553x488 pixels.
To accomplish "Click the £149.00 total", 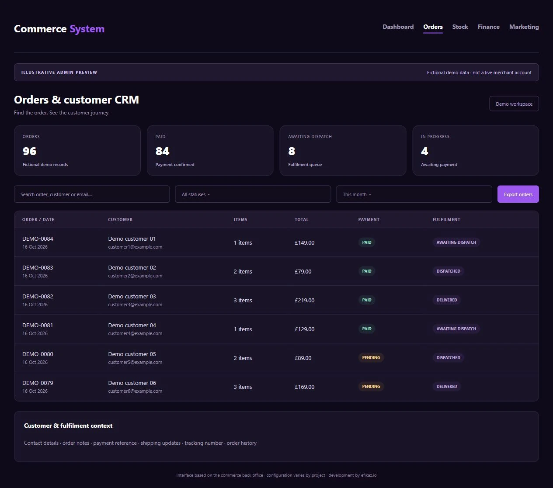I will coord(305,243).
